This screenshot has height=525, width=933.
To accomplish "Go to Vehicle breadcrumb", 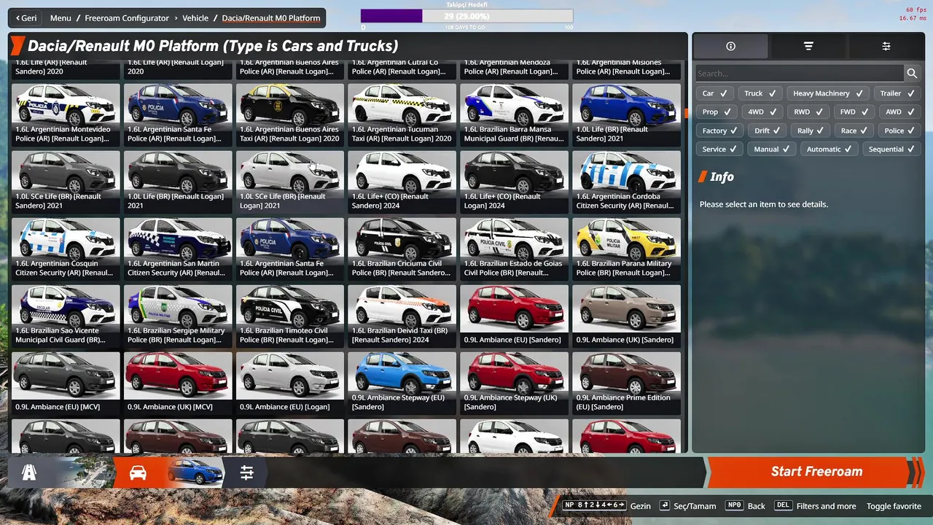I will pos(195,18).
